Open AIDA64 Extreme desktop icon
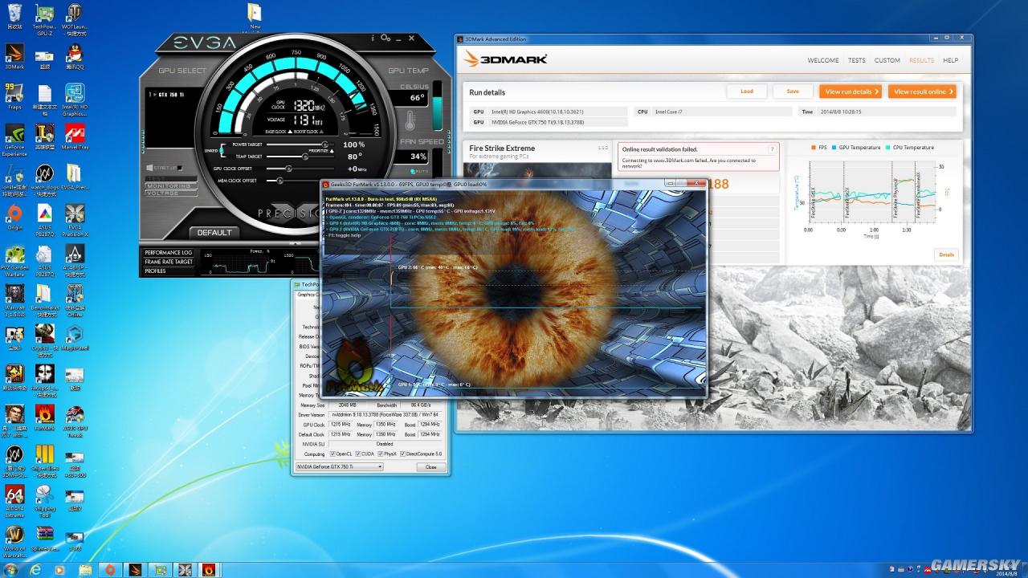Viewport: 1028px width, 578px height. pyautogui.click(x=14, y=499)
